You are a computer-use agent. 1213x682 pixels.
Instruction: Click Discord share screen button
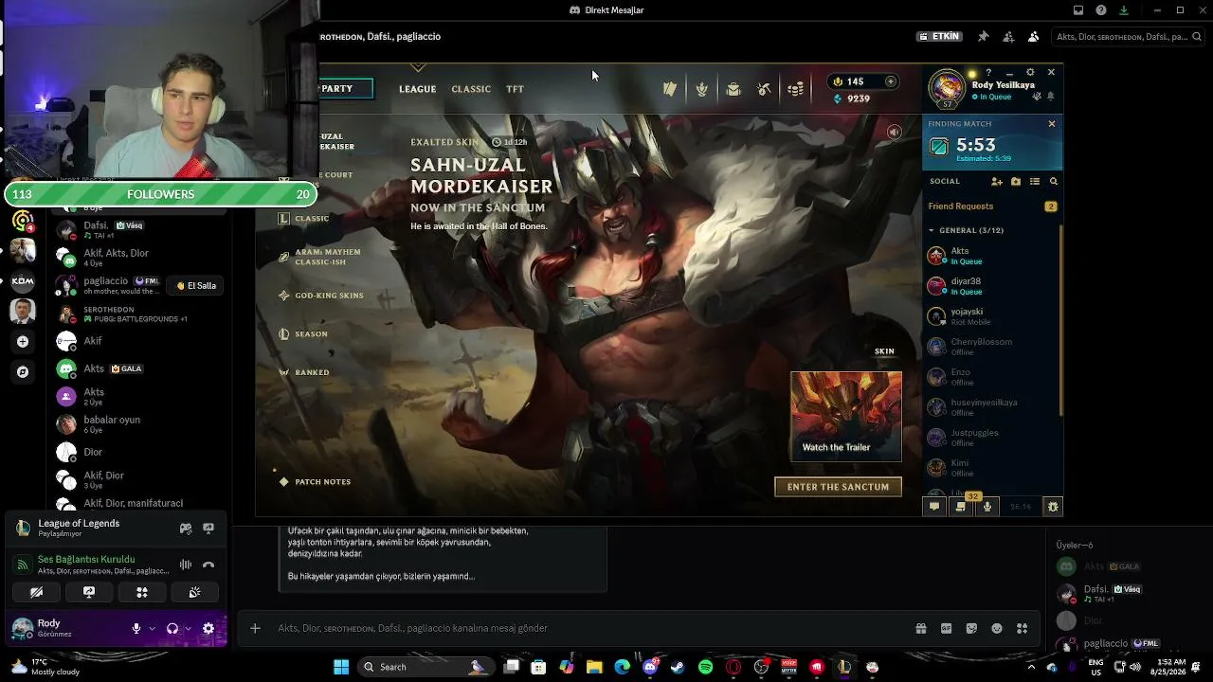click(89, 592)
